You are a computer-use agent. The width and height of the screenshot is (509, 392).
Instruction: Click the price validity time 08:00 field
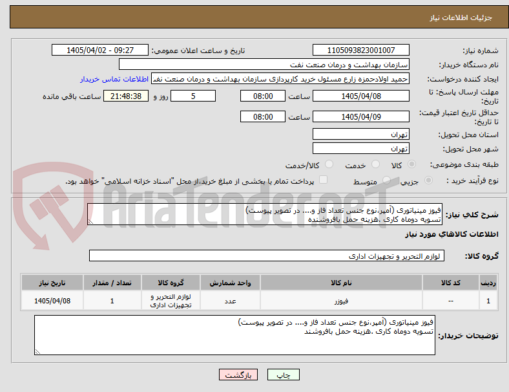263,116
